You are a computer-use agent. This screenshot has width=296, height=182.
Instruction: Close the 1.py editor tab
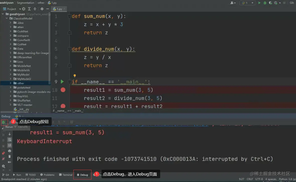click(x=64, y=9)
